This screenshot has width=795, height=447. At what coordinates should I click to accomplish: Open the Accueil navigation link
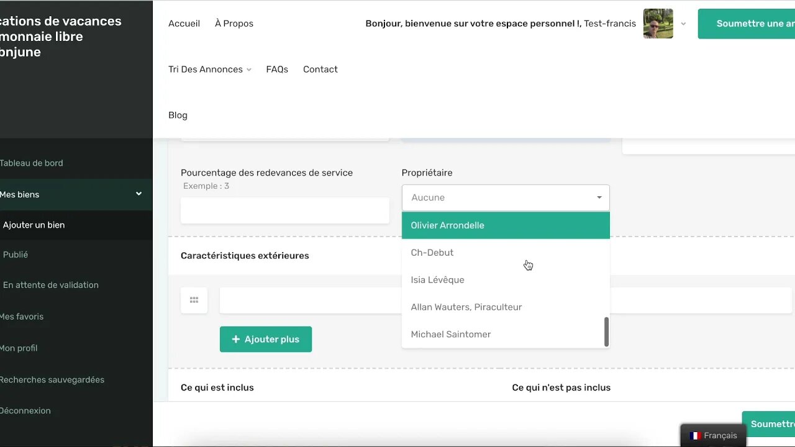coord(184,24)
